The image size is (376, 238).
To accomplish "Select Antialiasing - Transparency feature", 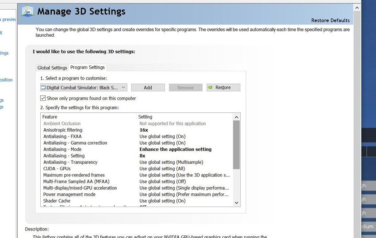I will click(70, 162).
